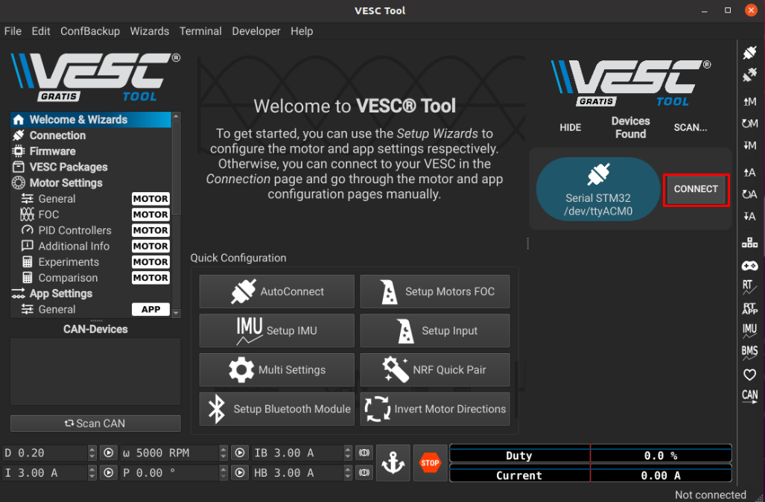Open VESC Packages in sidebar

(x=91, y=167)
